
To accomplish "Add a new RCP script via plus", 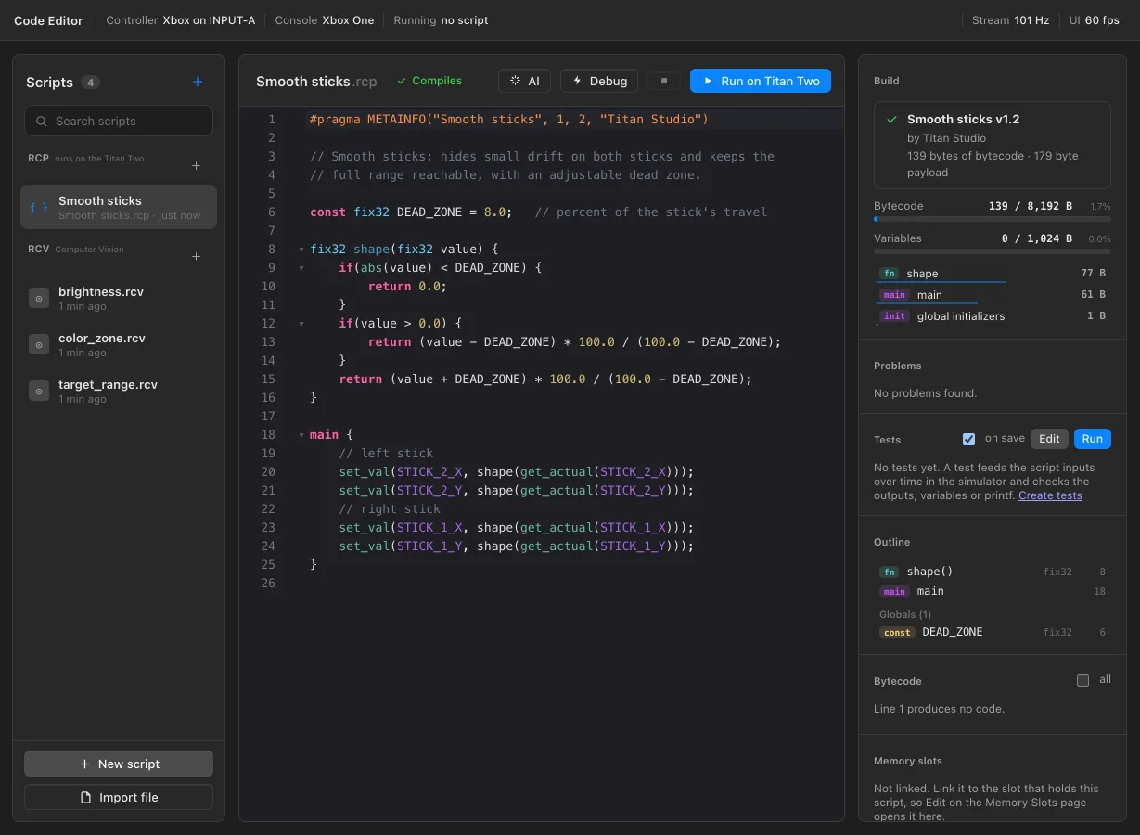I will pos(196,166).
